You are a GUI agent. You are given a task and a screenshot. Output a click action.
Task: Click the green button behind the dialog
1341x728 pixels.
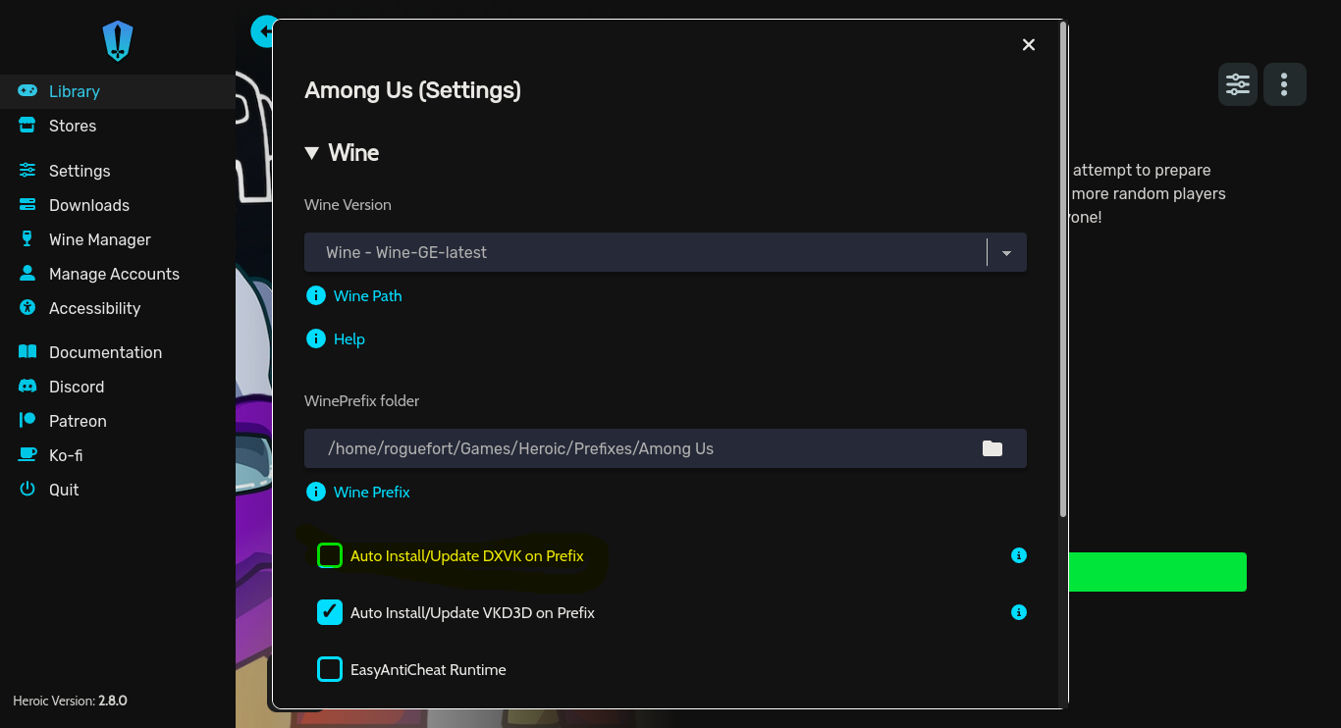1157,572
